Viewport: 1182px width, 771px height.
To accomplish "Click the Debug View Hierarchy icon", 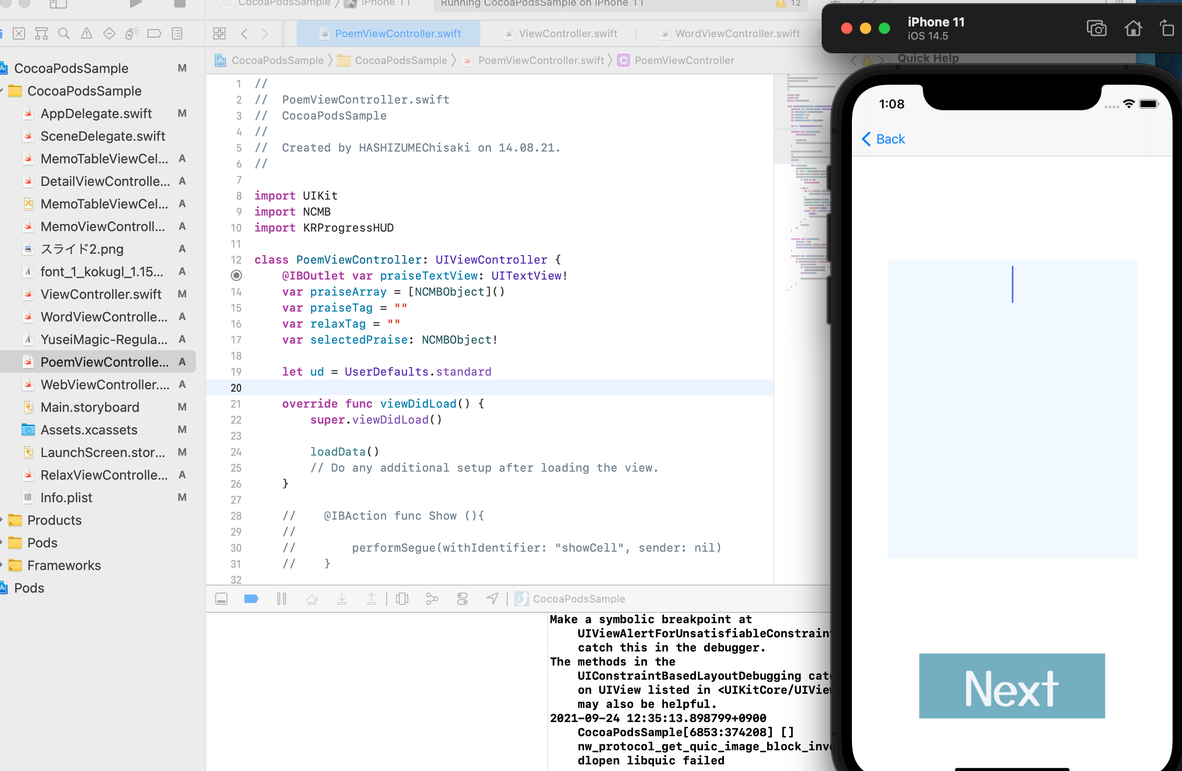I will [402, 599].
